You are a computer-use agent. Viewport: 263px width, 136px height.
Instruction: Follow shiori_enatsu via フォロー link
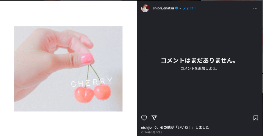(x=189, y=8)
